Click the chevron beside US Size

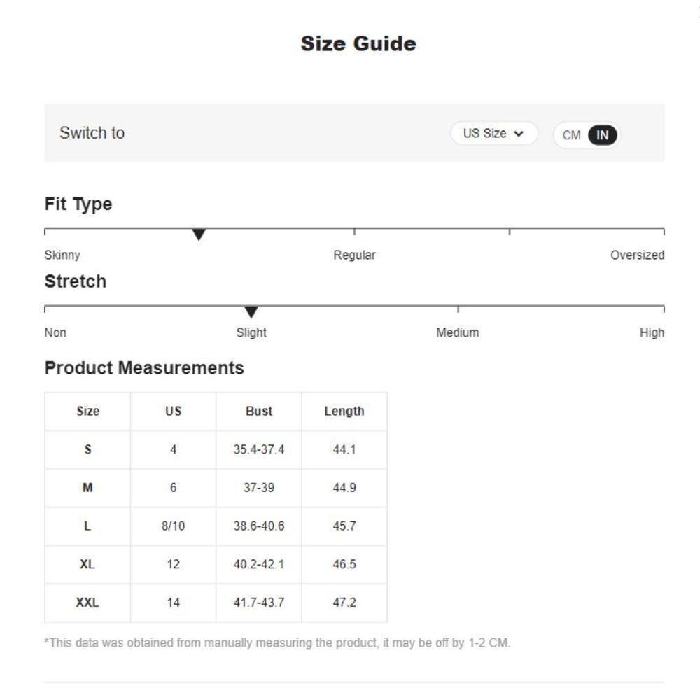point(519,134)
